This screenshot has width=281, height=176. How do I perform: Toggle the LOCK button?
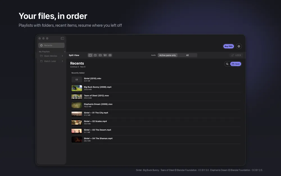[x=236, y=55]
